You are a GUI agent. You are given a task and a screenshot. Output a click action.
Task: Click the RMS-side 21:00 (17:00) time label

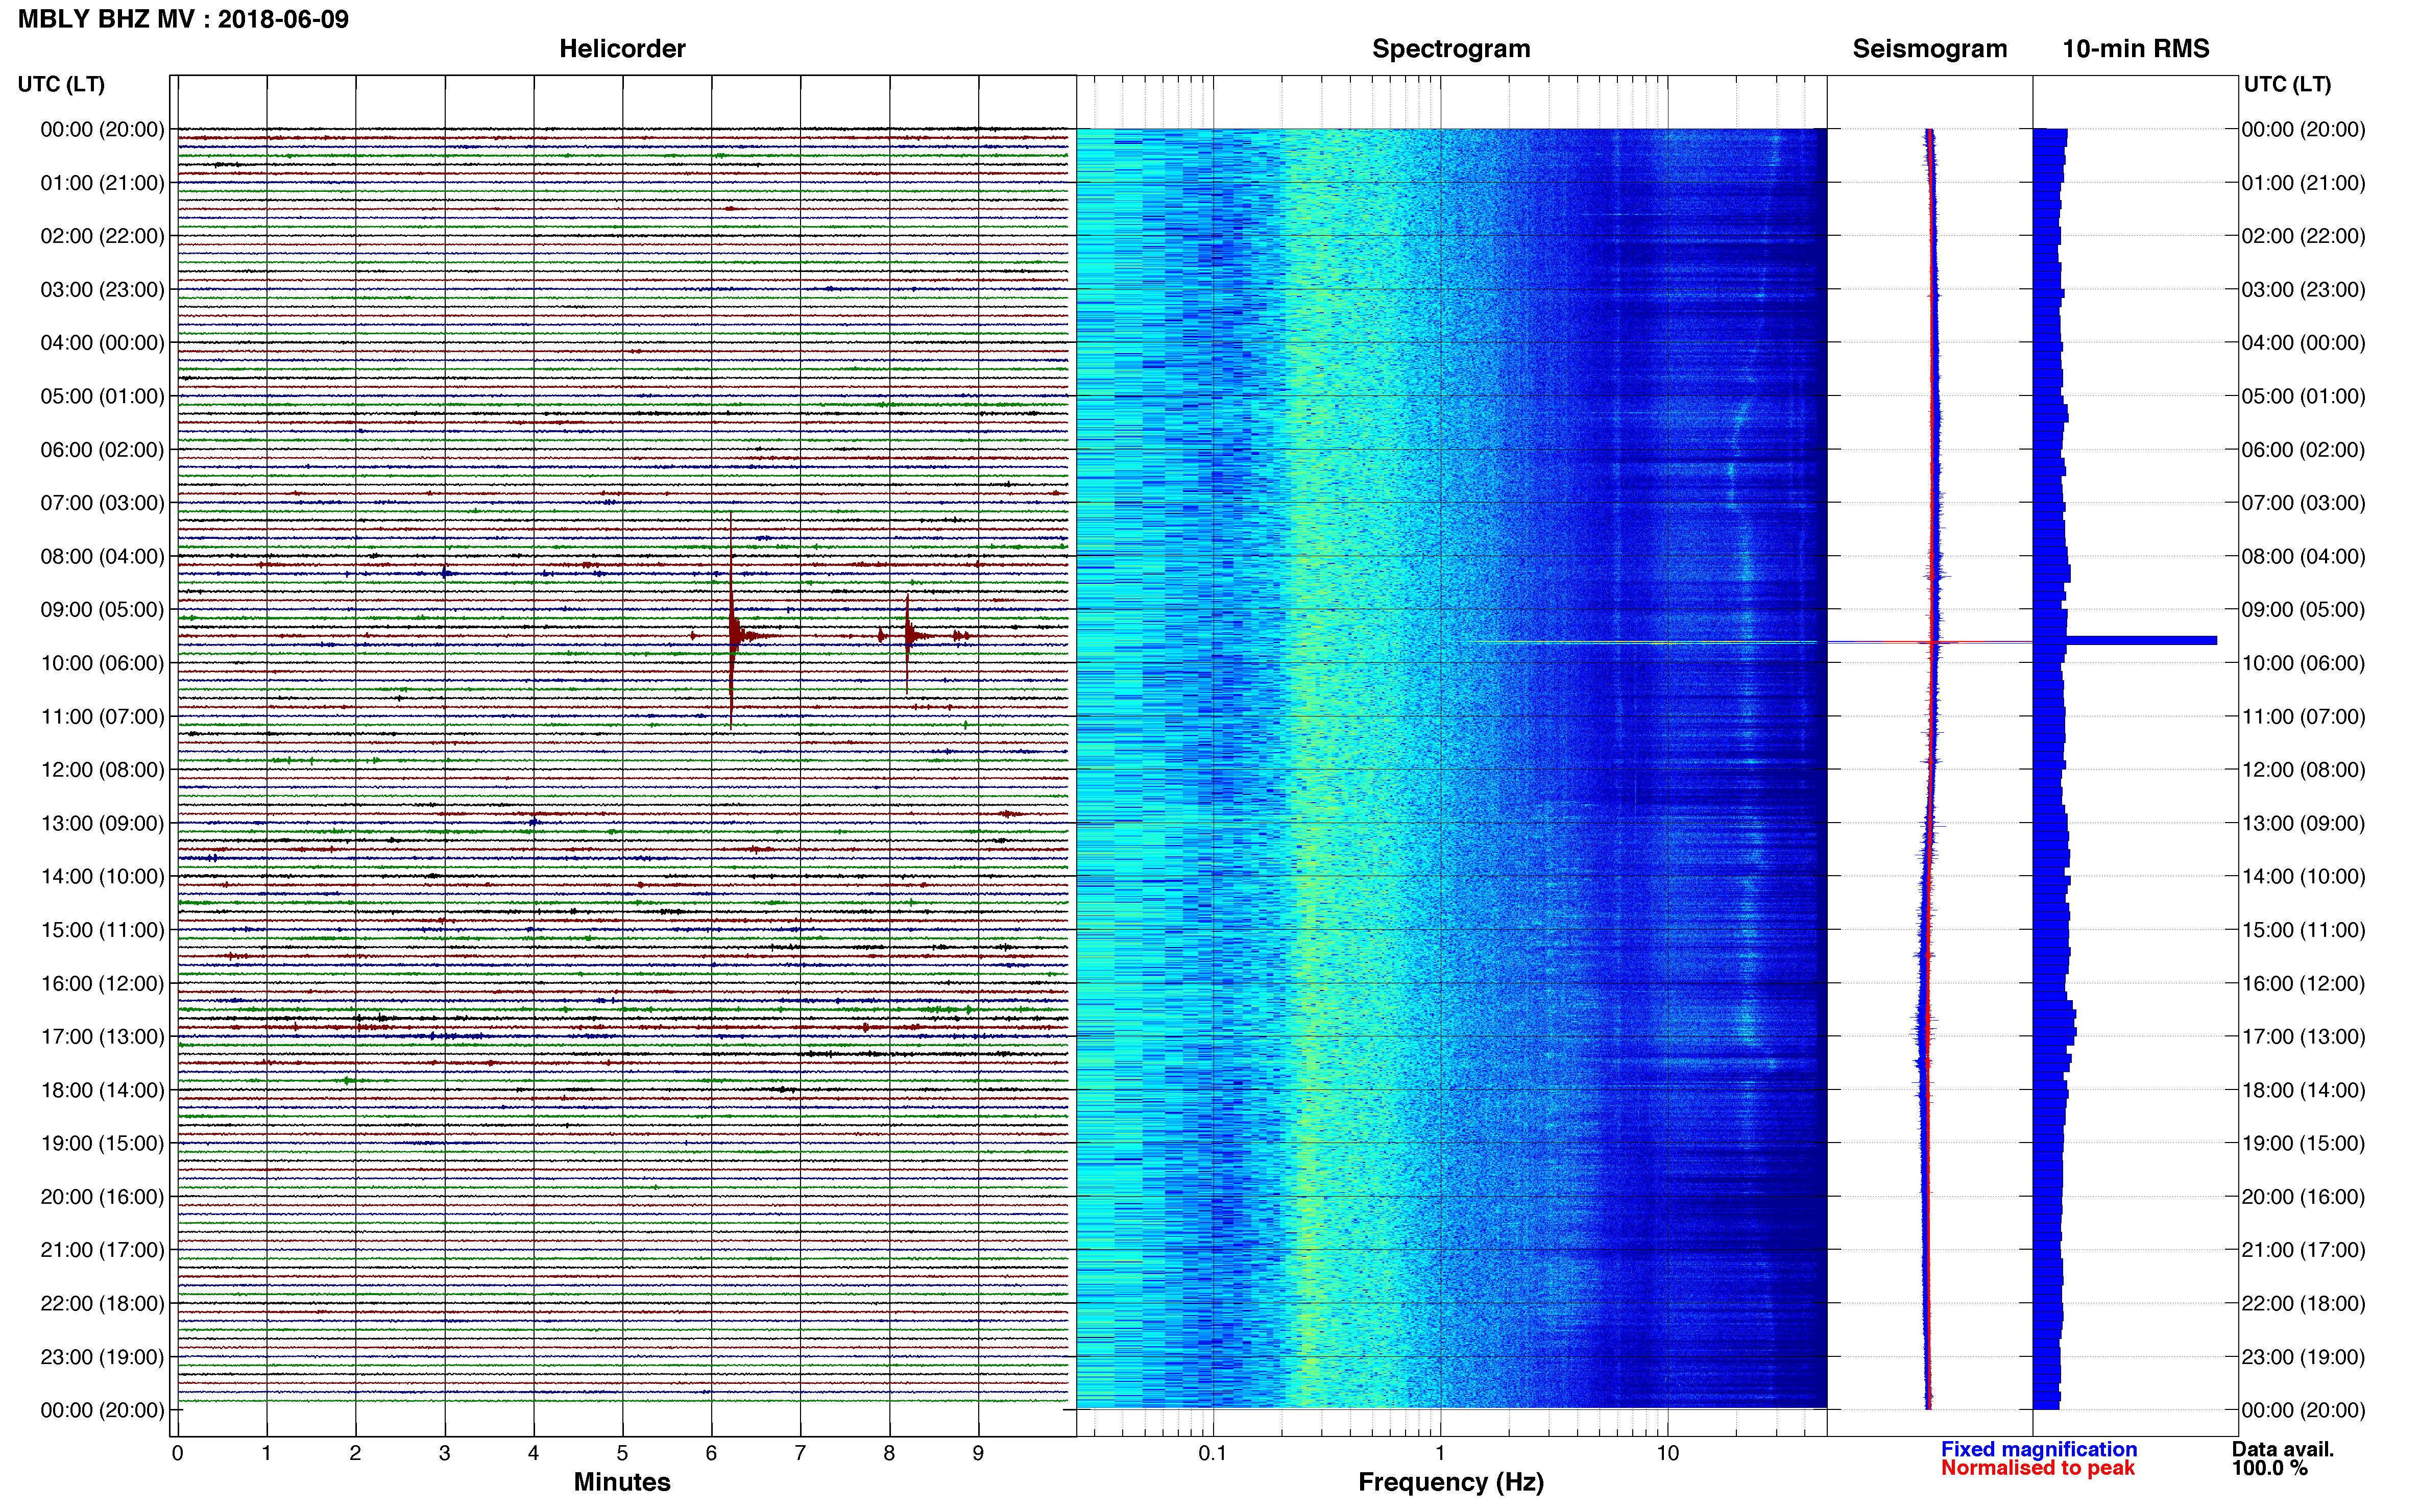2303,1250
